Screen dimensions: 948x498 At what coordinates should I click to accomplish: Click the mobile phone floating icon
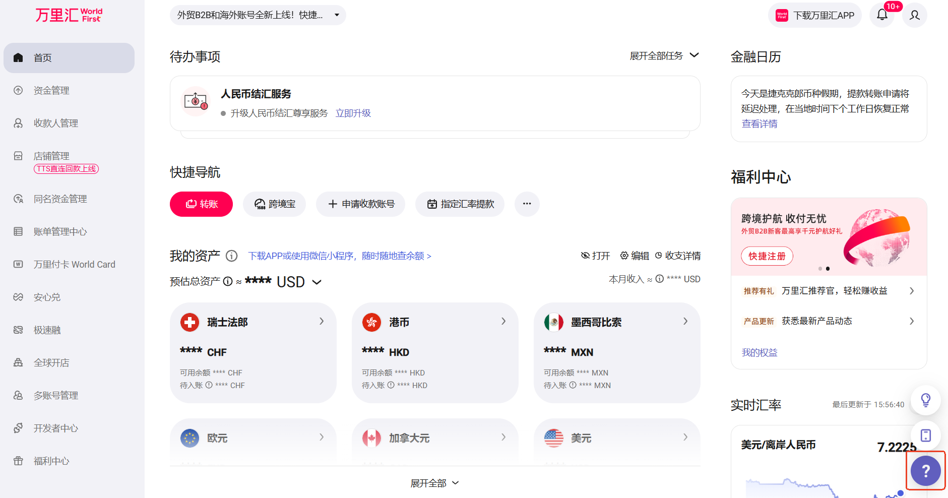click(x=925, y=435)
